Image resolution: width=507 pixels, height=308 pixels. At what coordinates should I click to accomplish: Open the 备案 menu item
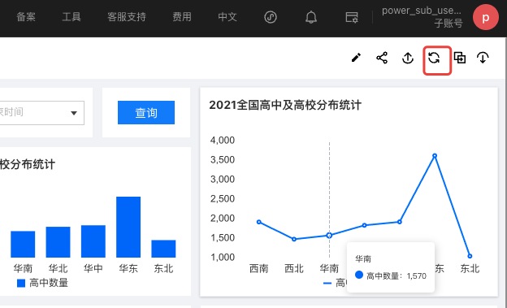coord(26,17)
